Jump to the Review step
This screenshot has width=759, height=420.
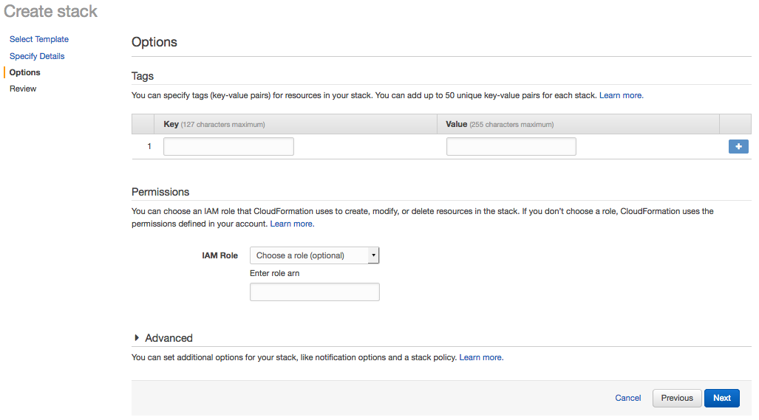pyautogui.click(x=23, y=89)
